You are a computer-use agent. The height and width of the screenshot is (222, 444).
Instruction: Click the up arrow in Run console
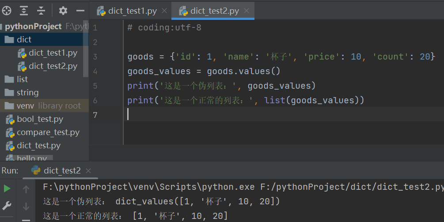(x=26, y=189)
